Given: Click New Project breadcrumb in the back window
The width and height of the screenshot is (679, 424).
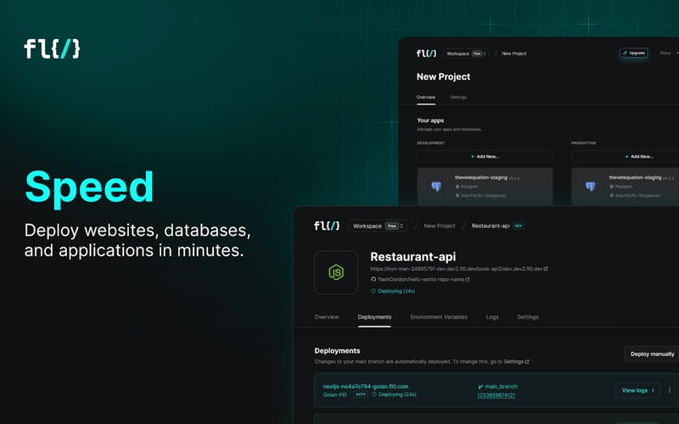Looking at the screenshot, I should click(514, 53).
